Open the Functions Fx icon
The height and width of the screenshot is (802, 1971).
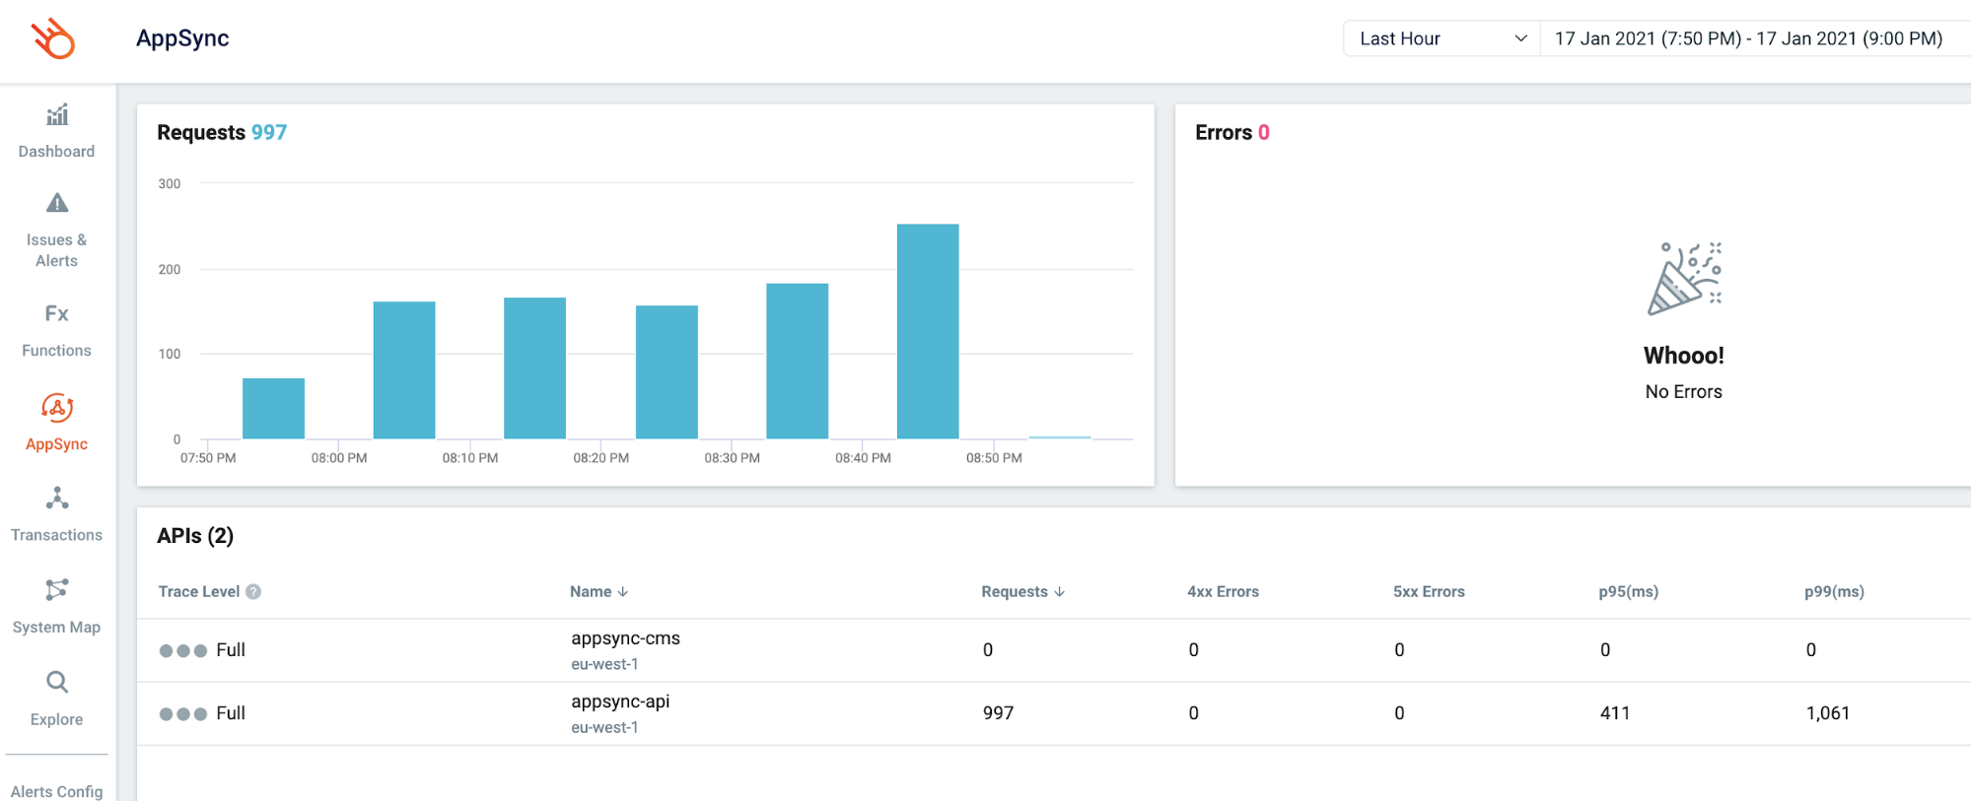tap(57, 313)
